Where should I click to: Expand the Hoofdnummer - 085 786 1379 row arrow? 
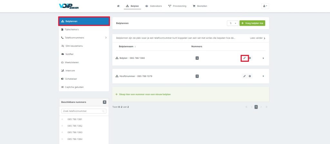(x=263, y=76)
